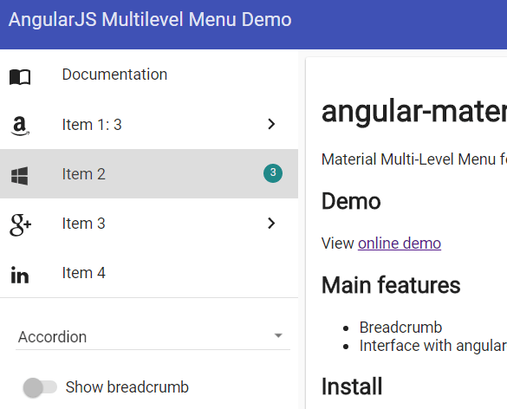Toggle the Show breadcrumb switch

click(40, 387)
